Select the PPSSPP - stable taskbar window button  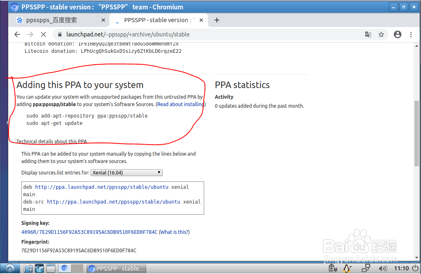coord(117,268)
